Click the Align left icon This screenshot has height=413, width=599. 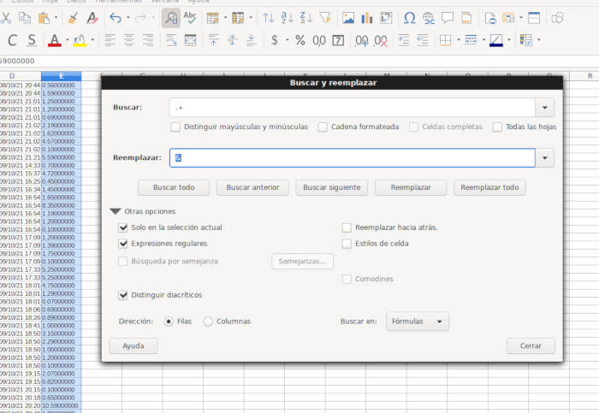pos(110,40)
